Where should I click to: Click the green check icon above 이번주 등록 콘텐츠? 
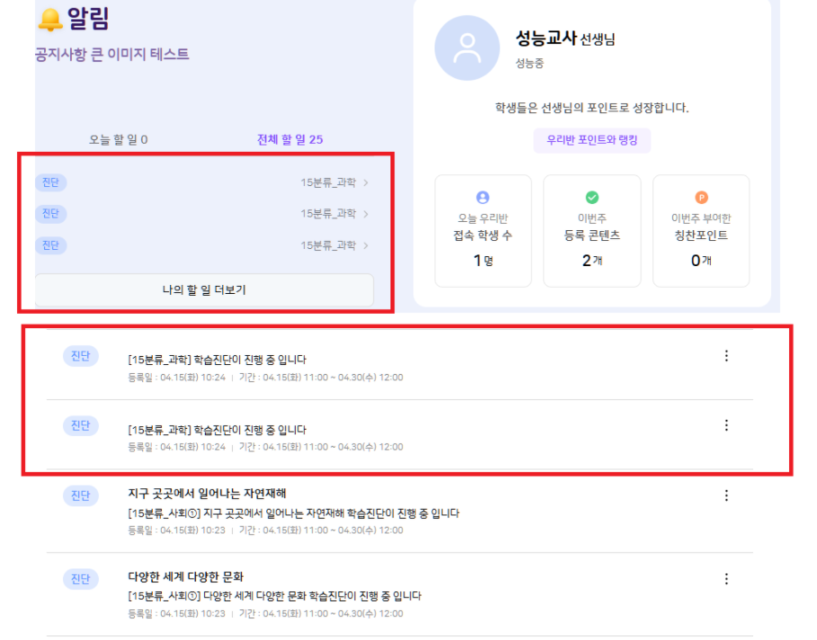tap(591, 198)
